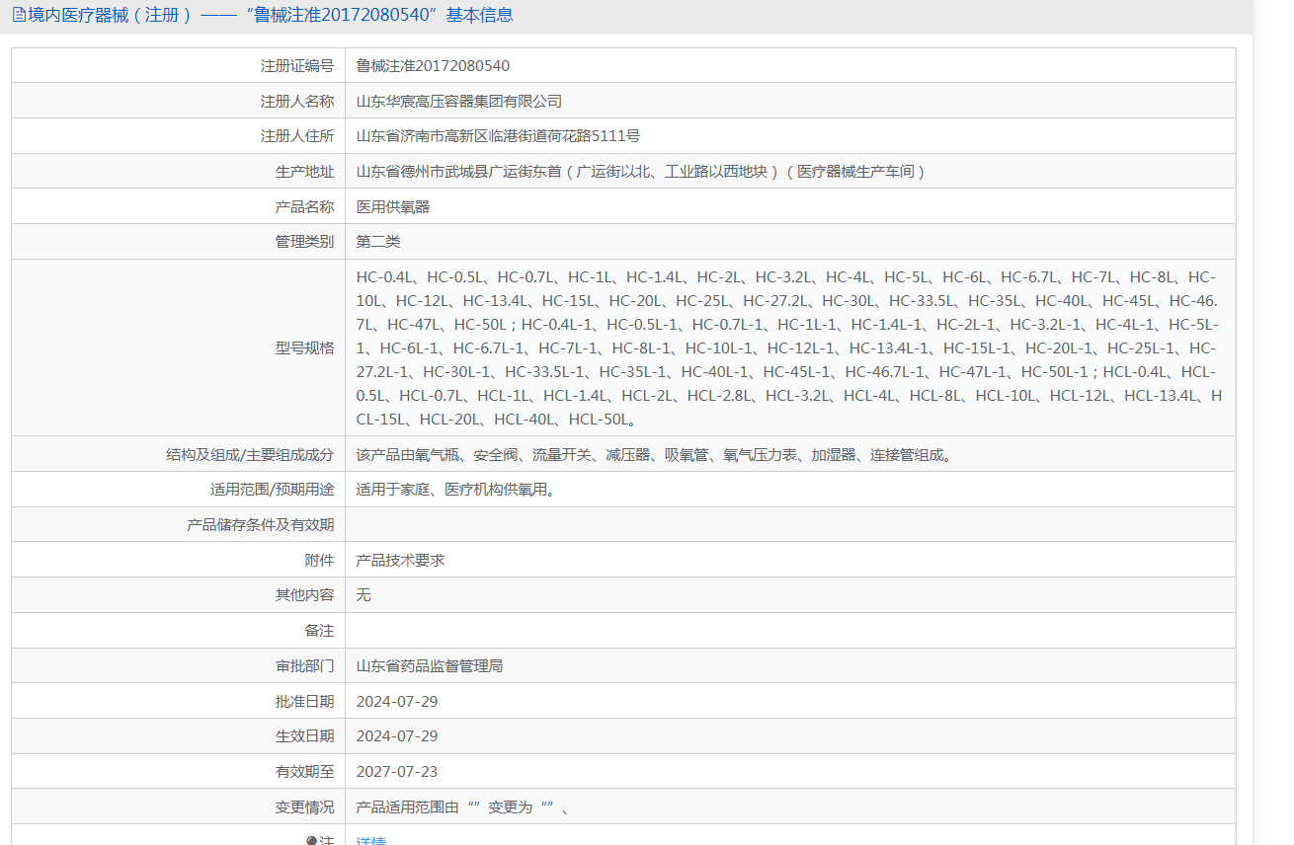Select effective date 2024-07-29 in 生效日期 row
1294x845 pixels.
coord(397,736)
